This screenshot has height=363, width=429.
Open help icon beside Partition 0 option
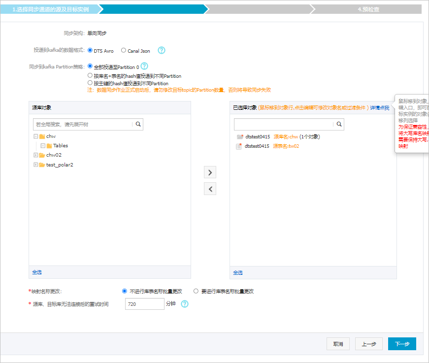click(x=144, y=66)
